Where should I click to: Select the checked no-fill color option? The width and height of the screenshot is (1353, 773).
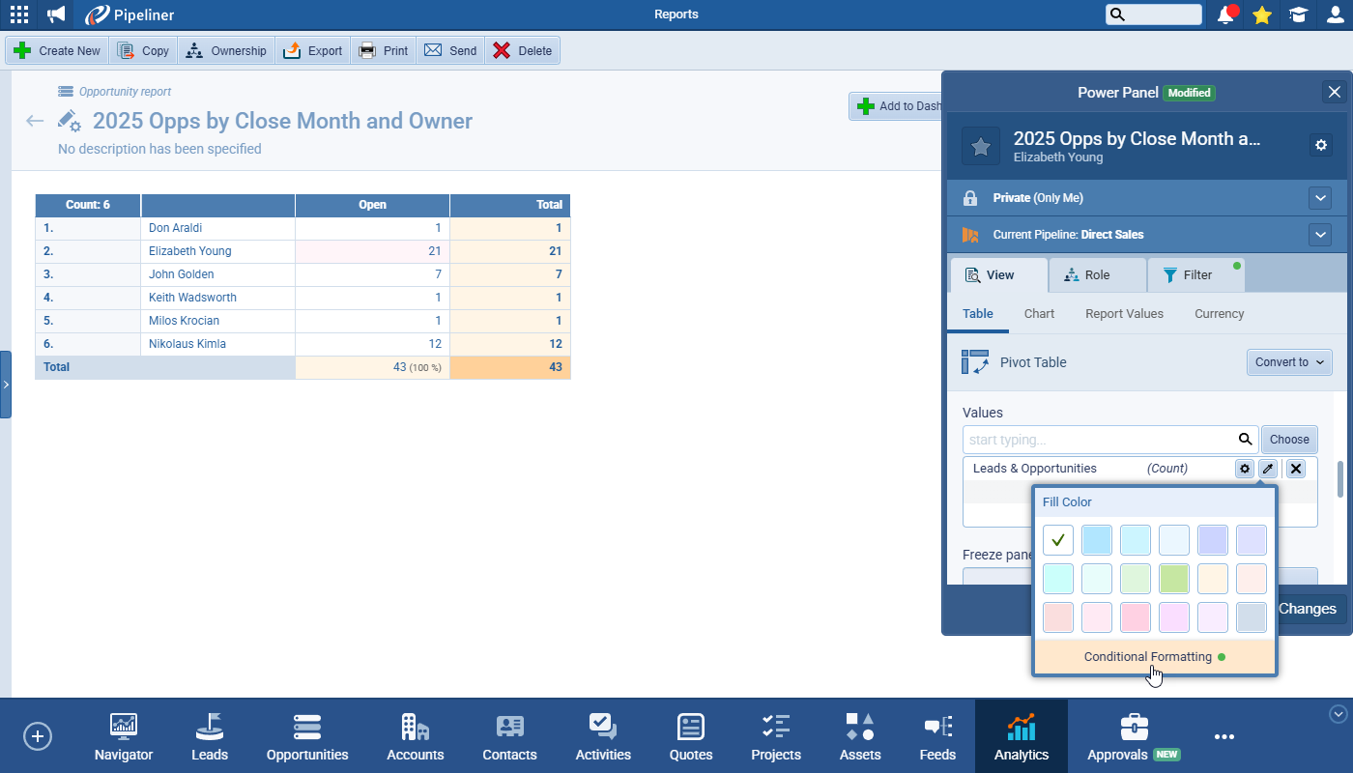point(1058,540)
